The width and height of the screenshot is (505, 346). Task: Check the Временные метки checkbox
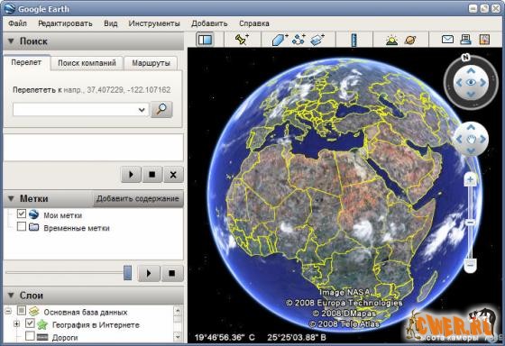click(22, 226)
